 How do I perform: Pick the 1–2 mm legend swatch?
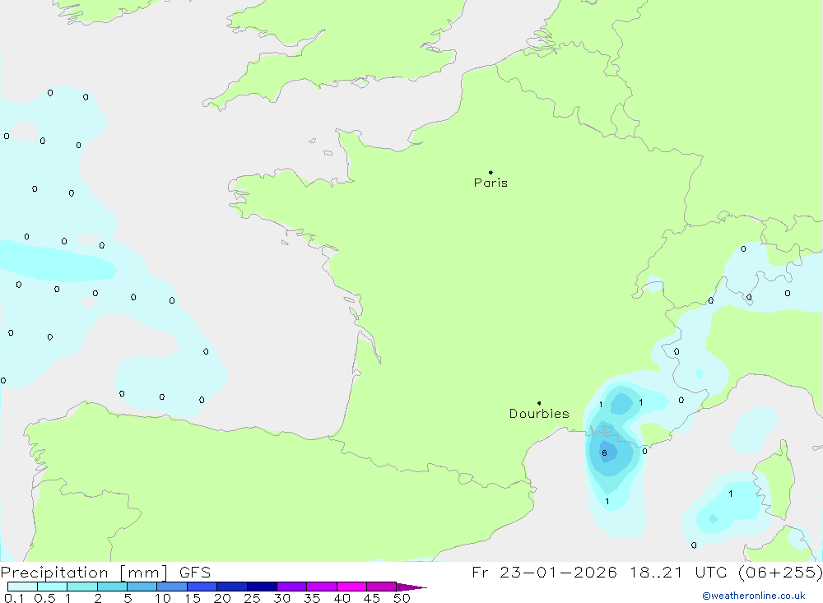[x=82, y=587]
